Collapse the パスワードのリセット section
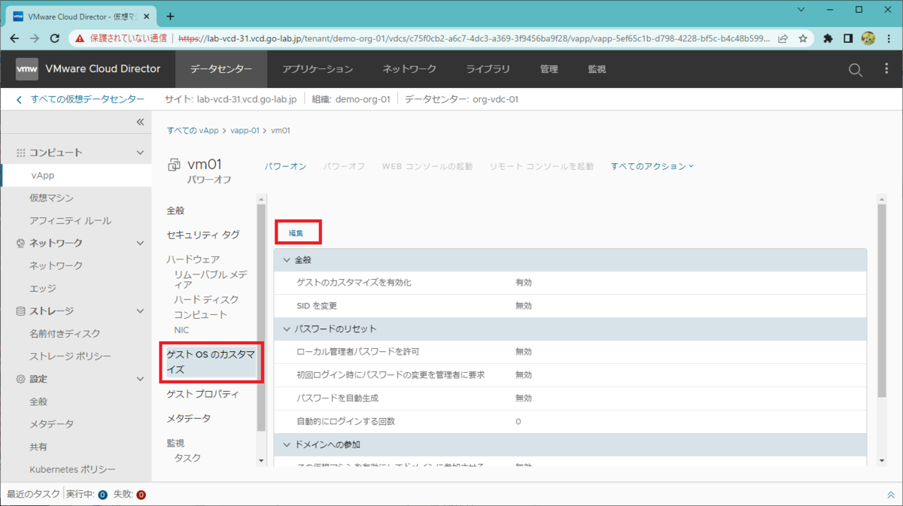 [x=286, y=329]
